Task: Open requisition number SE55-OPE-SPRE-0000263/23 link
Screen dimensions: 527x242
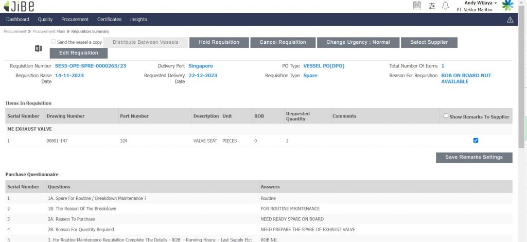Action: point(90,66)
